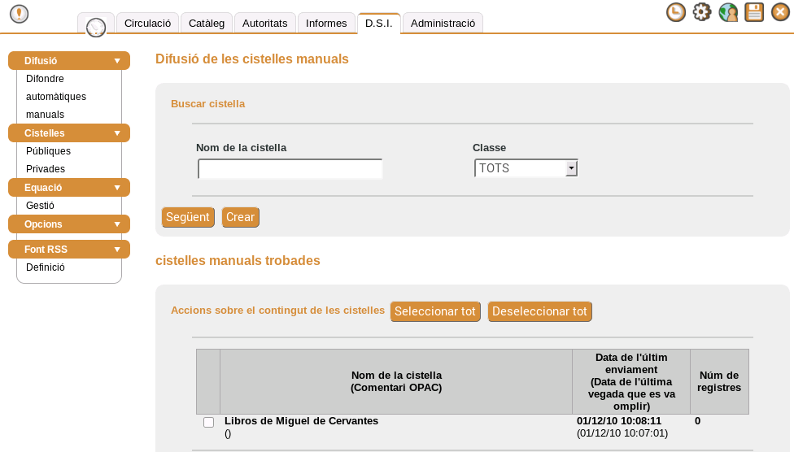This screenshot has height=452, width=794.
Task: Click the clock history icon
Action: [x=675, y=12]
